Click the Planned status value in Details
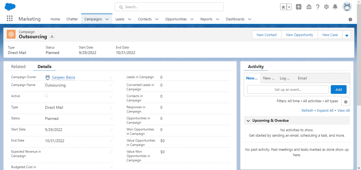This screenshot has width=361, height=170. coord(51,119)
